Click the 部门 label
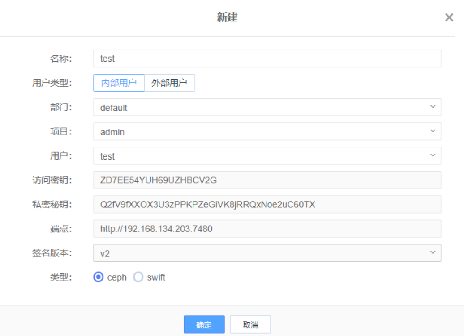 click(x=61, y=107)
